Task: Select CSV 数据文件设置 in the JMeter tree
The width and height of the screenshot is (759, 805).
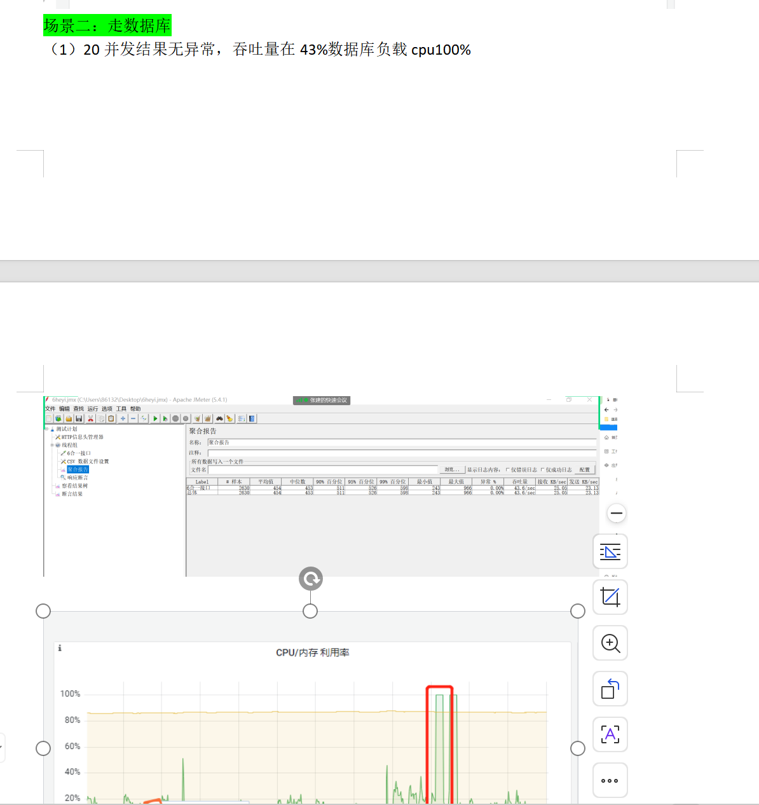Action: tap(88, 461)
